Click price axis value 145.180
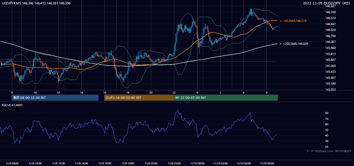Screen dimensions: 354x166 [x=331, y=84]
